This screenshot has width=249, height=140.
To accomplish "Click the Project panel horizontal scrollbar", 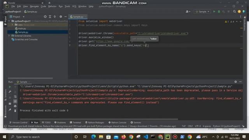I will pos(30,78).
